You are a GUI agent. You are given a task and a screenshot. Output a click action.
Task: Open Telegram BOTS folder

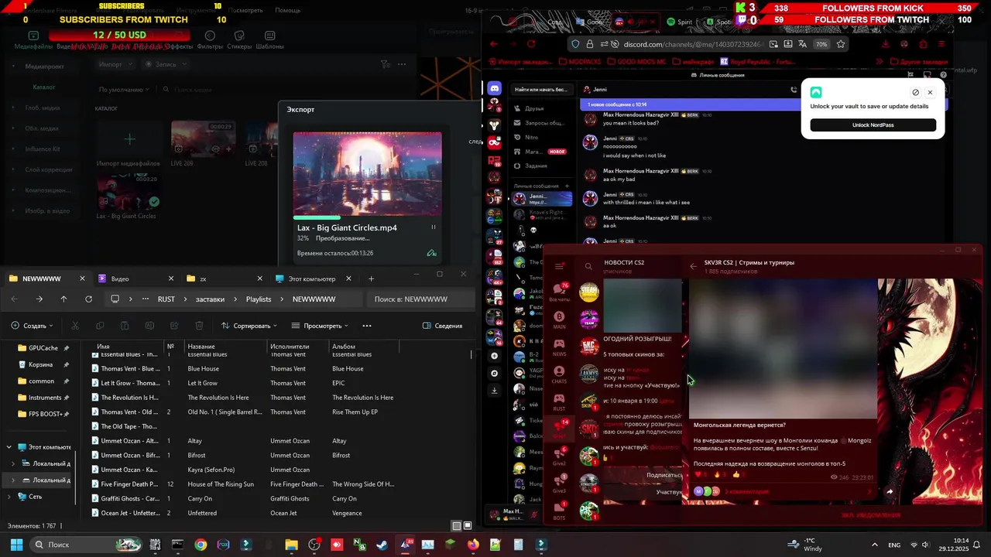pyautogui.click(x=559, y=511)
